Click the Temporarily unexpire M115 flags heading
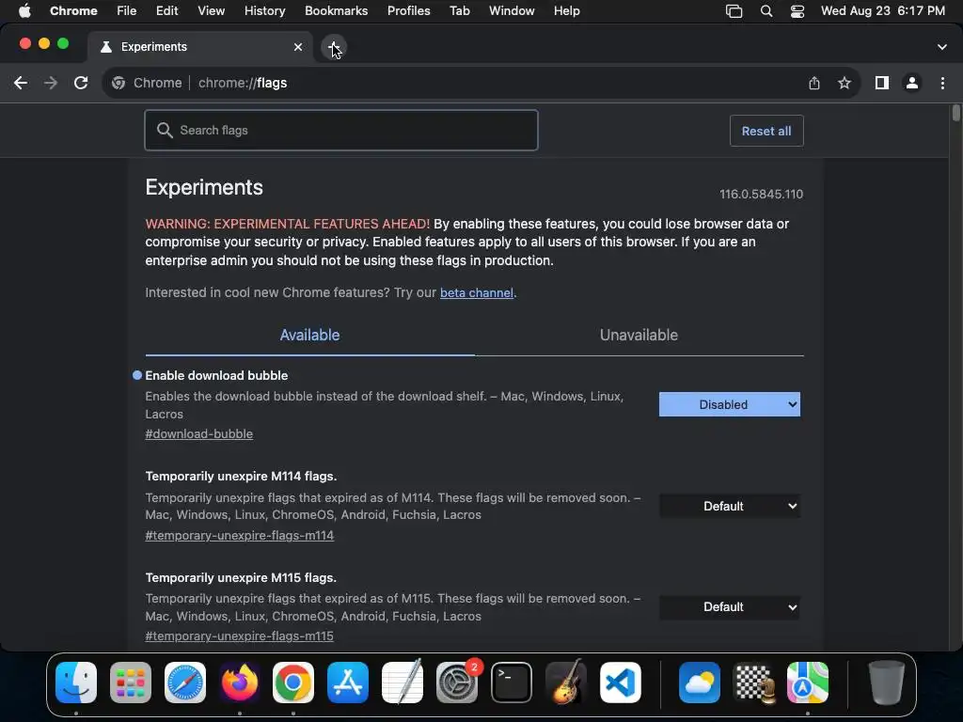Screen dimensions: 963x722 241,578
